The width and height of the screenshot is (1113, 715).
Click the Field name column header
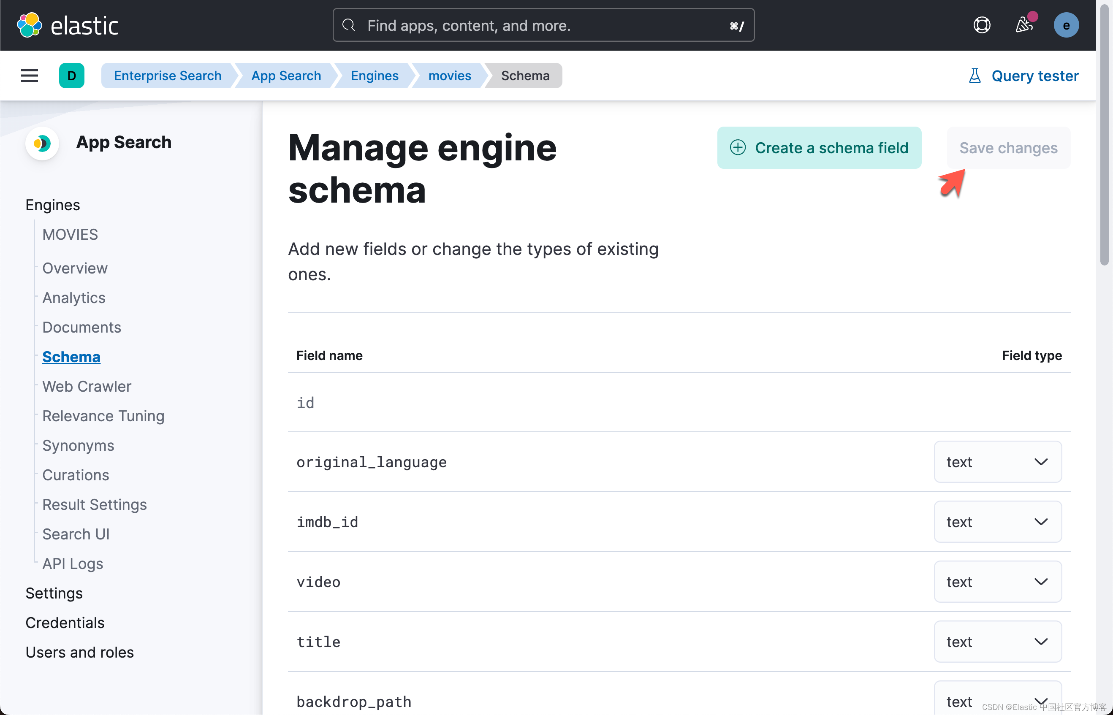[329, 356]
